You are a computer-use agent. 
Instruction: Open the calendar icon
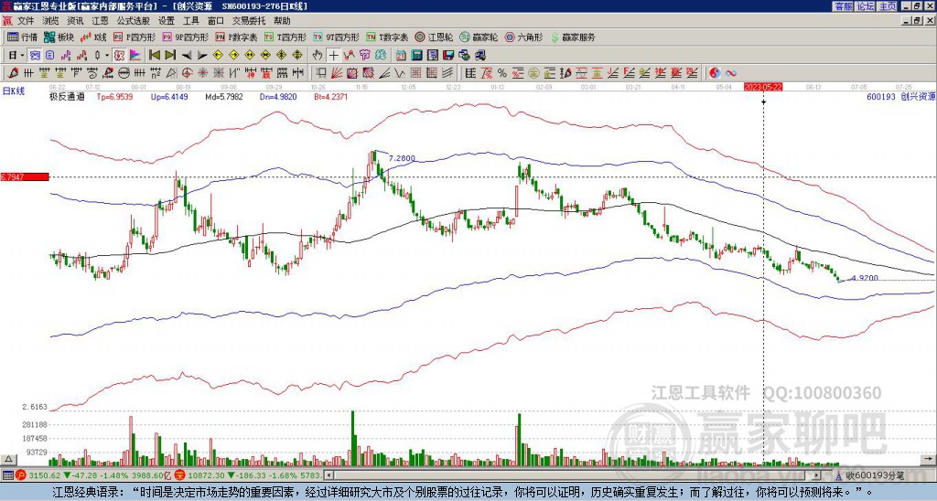point(401,55)
